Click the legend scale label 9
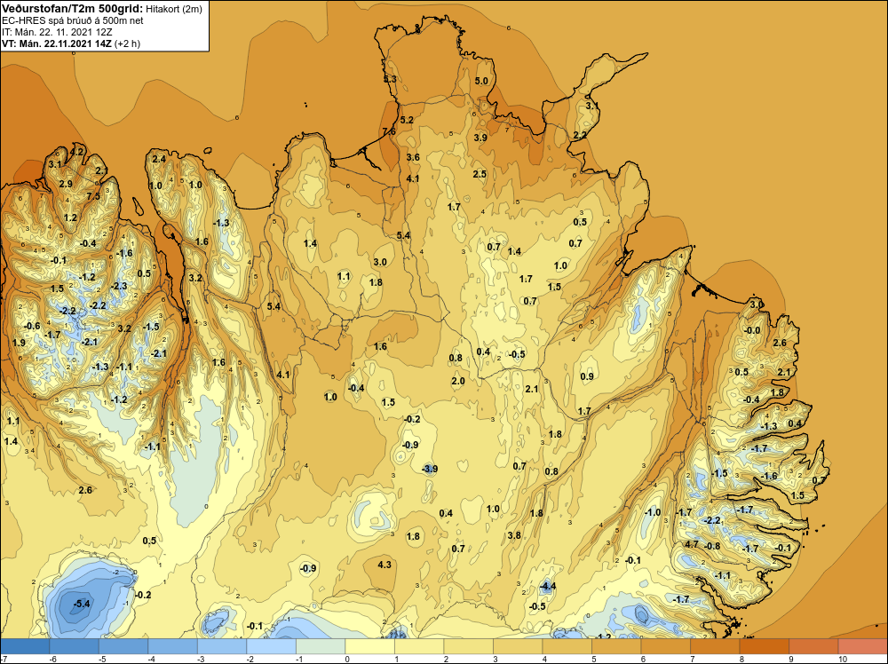Screen dimensions: 888x664 point(790,659)
